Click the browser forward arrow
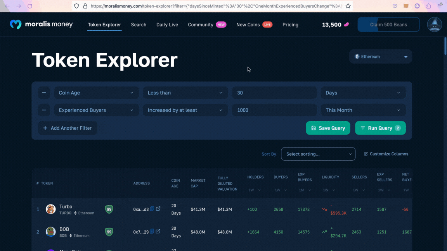This screenshot has height=251, width=447. click(x=19, y=6)
